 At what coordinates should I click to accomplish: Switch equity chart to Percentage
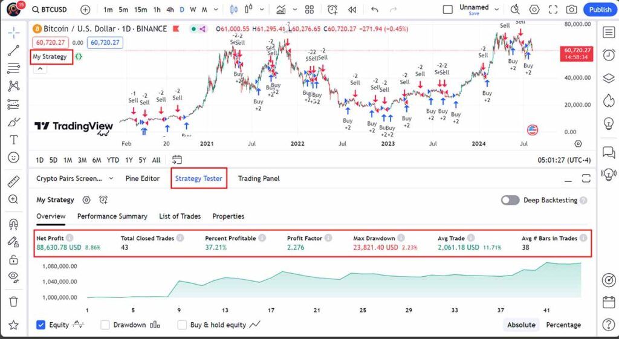[x=563, y=324]
